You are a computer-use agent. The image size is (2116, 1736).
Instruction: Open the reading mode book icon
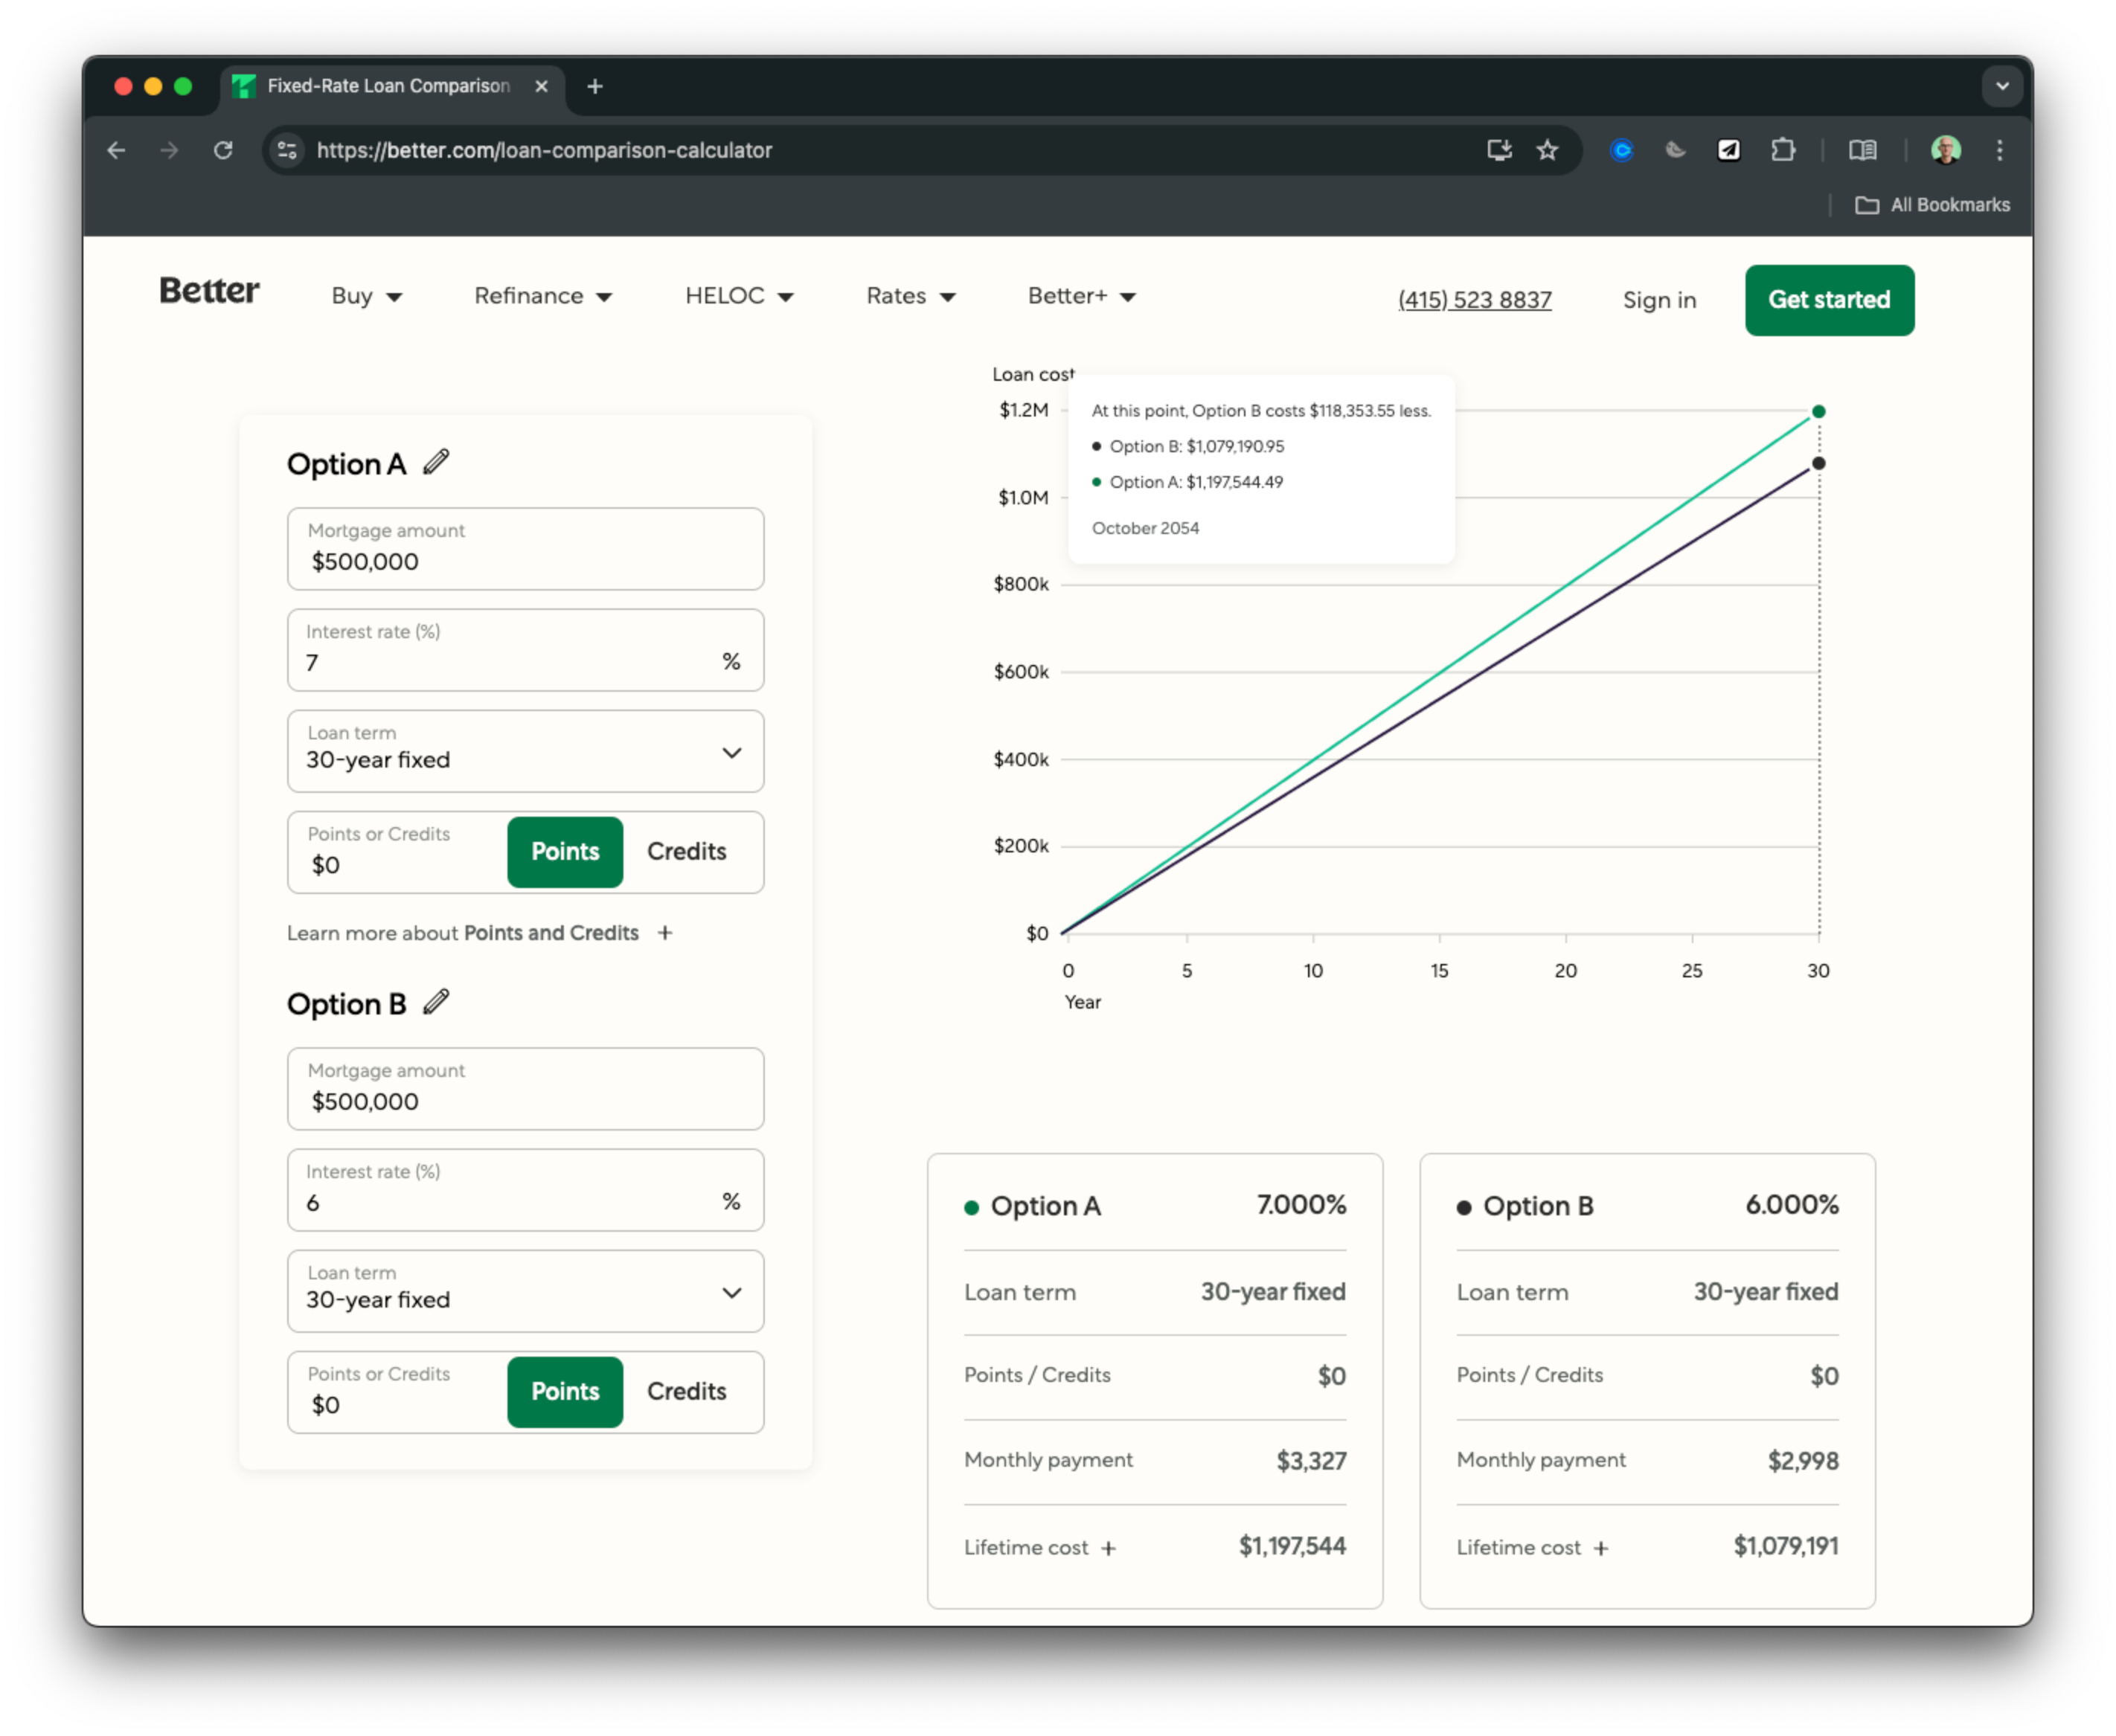click(1862, 150)
